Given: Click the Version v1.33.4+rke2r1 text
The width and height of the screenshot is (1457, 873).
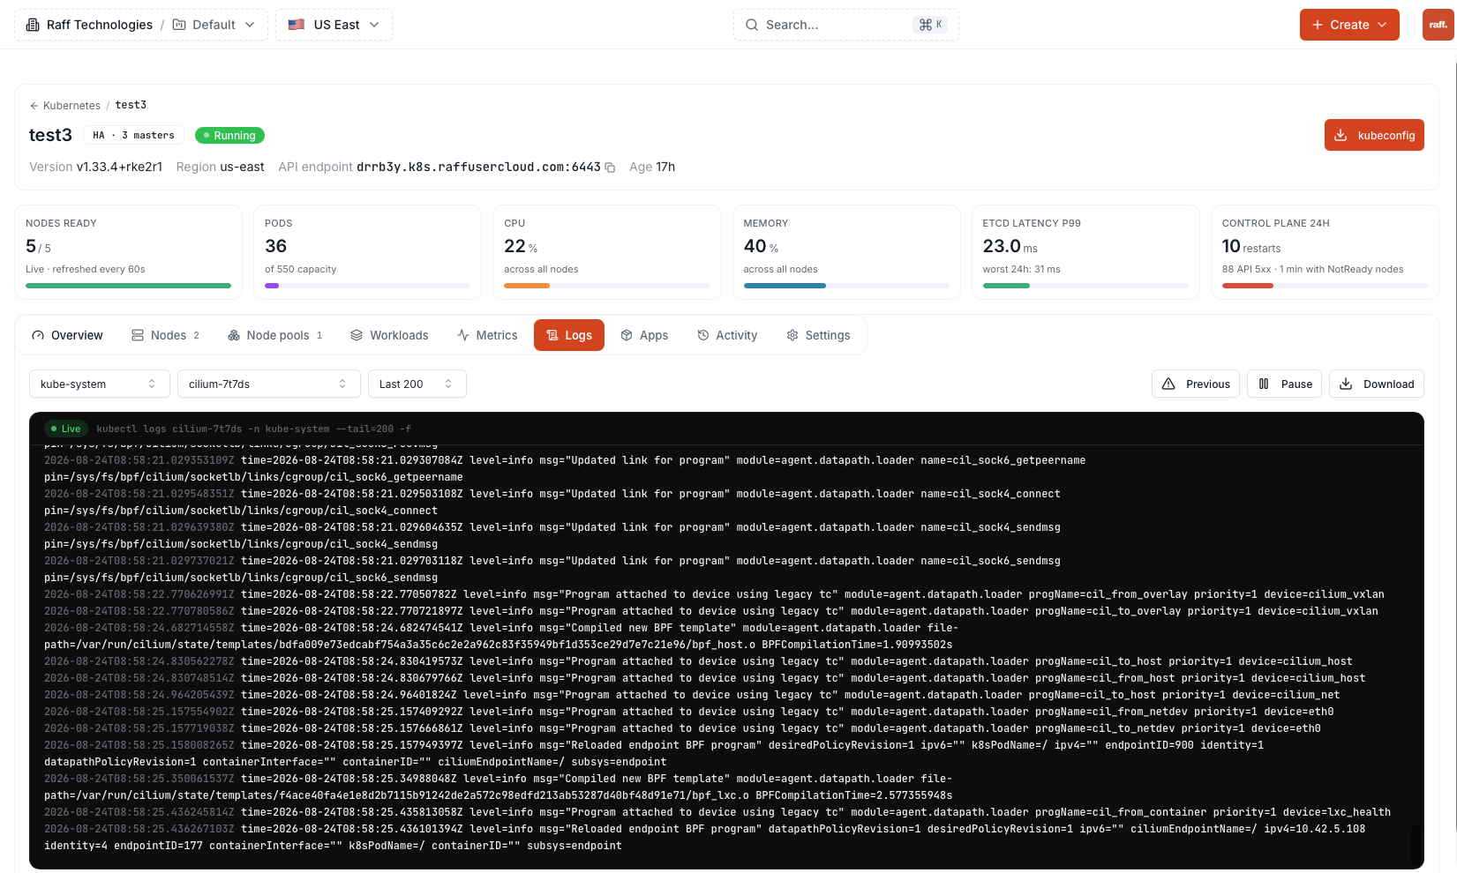Looking at the screenshot, I should tap(95, 168).
